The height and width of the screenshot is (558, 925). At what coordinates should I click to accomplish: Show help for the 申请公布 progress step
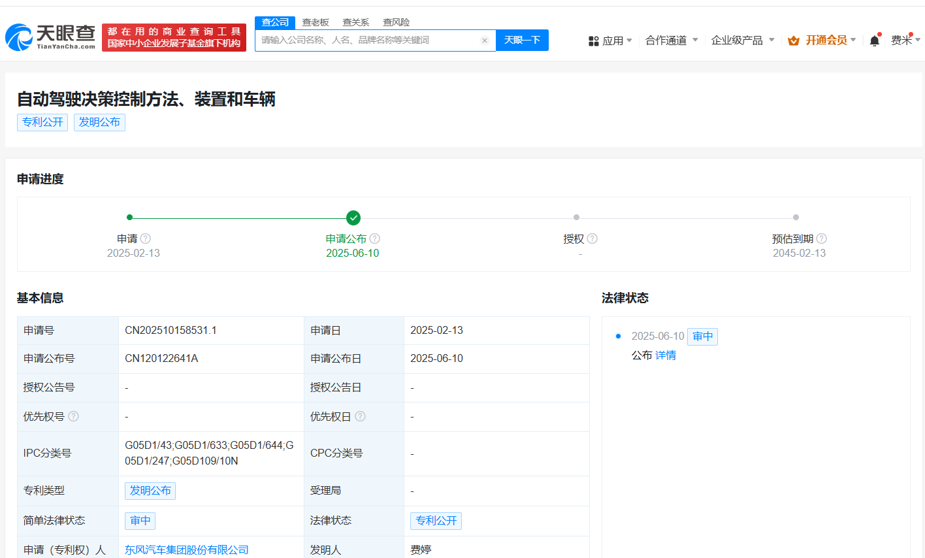click(x=374, y=238)
